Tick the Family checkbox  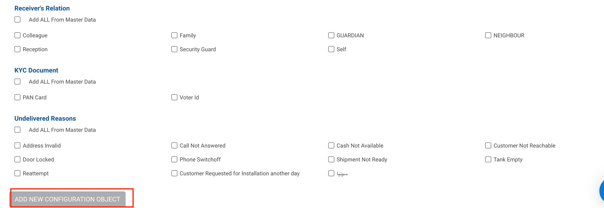point(174,35)
